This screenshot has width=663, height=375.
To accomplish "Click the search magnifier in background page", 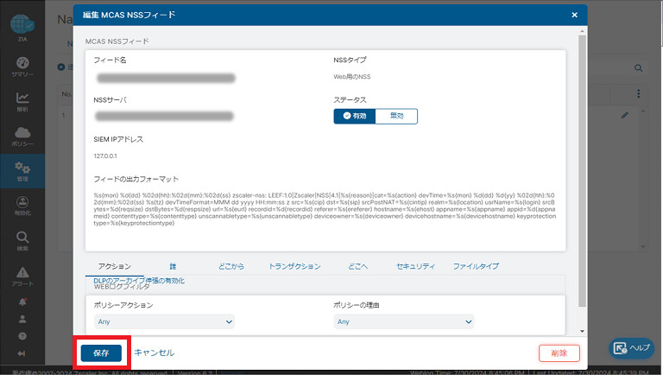I will pos(638,67).
